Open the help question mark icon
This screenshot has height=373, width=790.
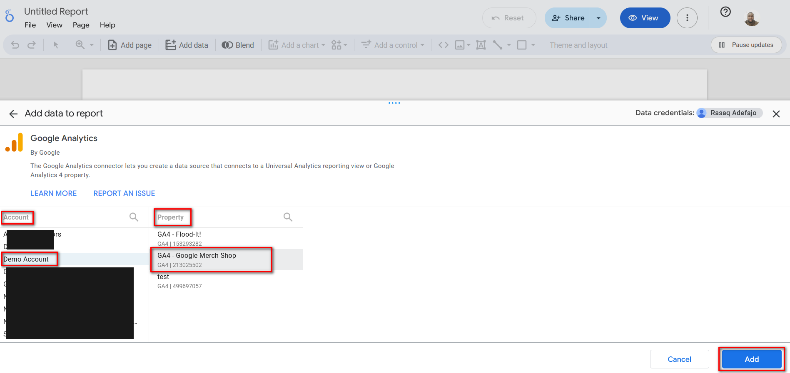(x=725, y=12)
